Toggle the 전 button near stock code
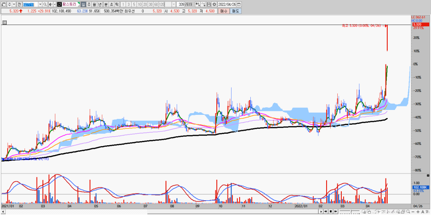Viewport: 431px width, 215px height. [x=19, y=4]
